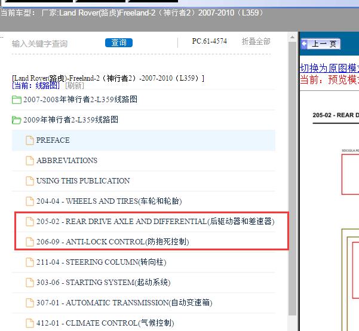Click the list panel vertical scrollbar thumb
This screenshot has height=331, width=359.
292,179
